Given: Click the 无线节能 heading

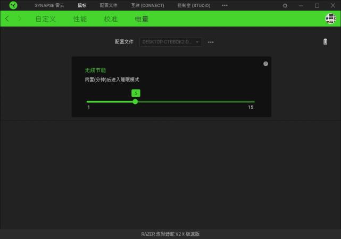Looking at the screenshot, I should tap(95, 70).
